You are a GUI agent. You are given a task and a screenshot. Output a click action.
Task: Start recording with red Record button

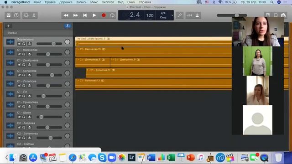tap(104, 15)
